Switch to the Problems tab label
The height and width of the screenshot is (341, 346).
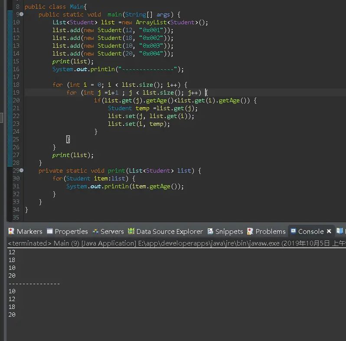[271, 231]
